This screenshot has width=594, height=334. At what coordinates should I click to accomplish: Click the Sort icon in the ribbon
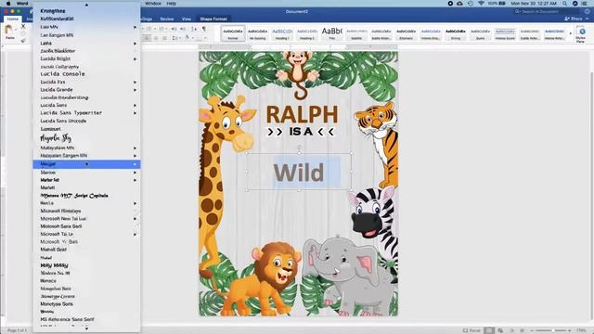pos(194,29)
